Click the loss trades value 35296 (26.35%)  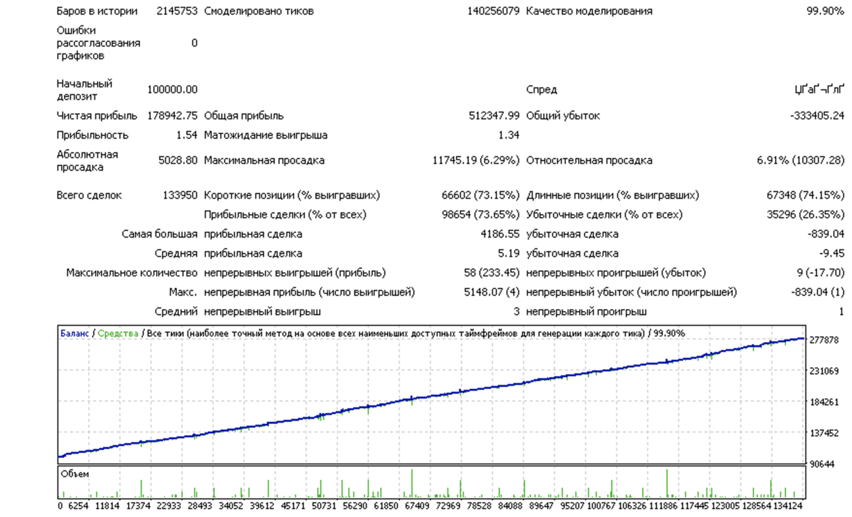point(805,215)
